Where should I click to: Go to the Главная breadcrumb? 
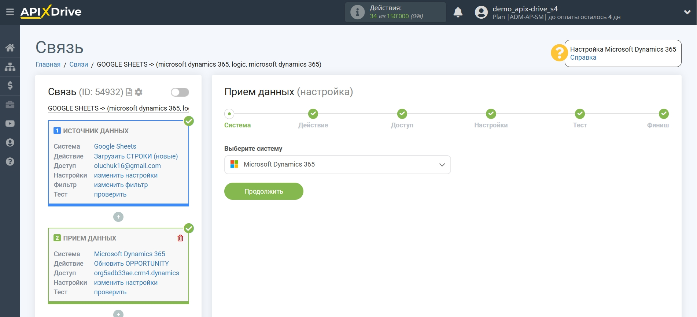coord(48,64)
